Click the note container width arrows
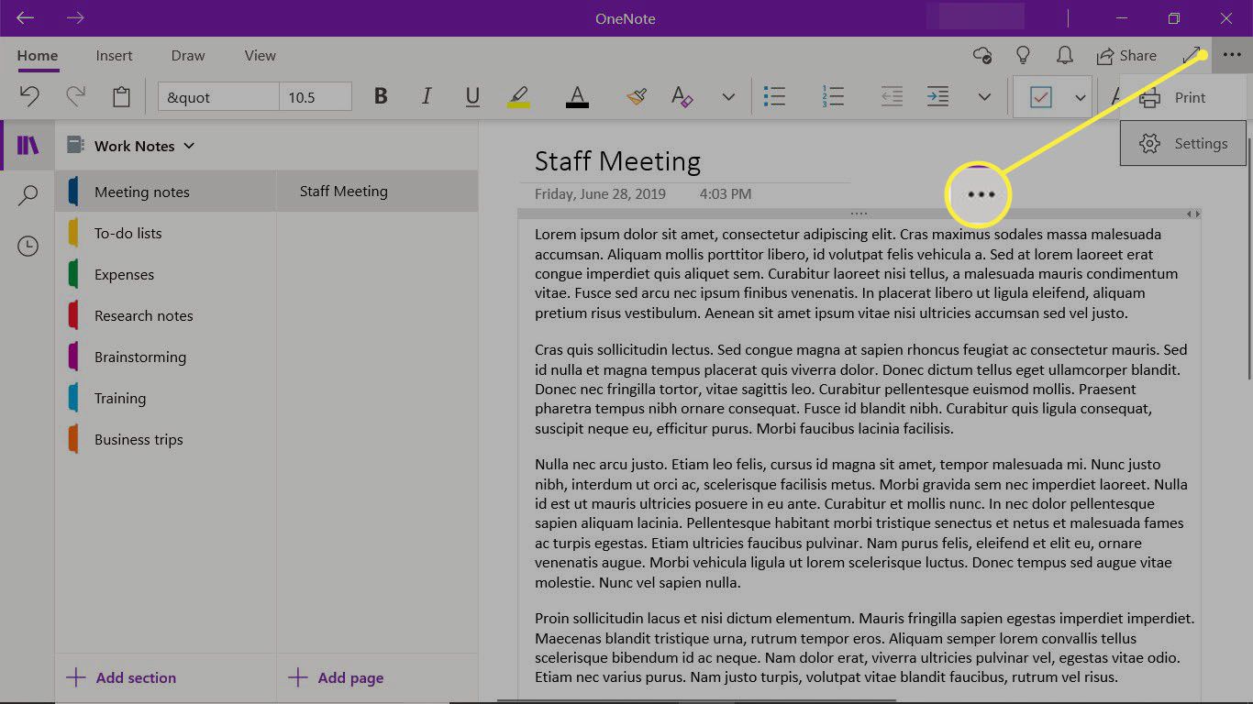Screen dimensions: 1253x704 pyautogui.click(x=1192, y=214)
